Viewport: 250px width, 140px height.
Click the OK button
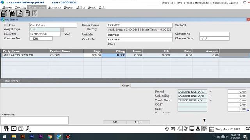[115, 122]
